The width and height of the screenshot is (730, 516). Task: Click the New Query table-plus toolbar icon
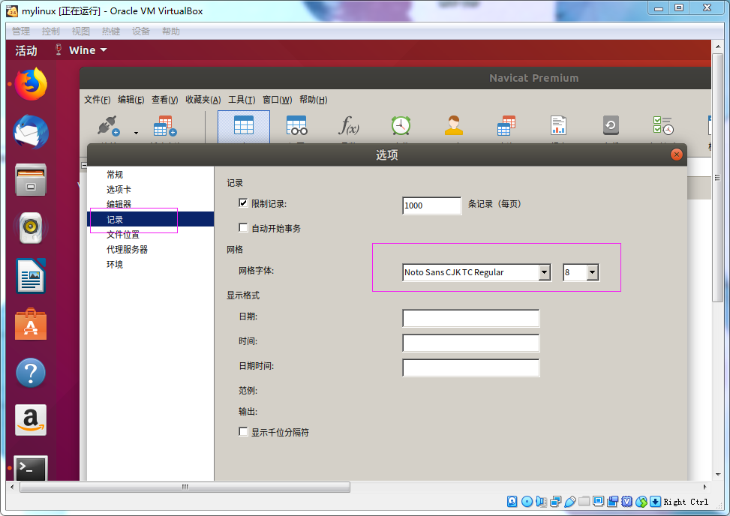click(165, 126)
